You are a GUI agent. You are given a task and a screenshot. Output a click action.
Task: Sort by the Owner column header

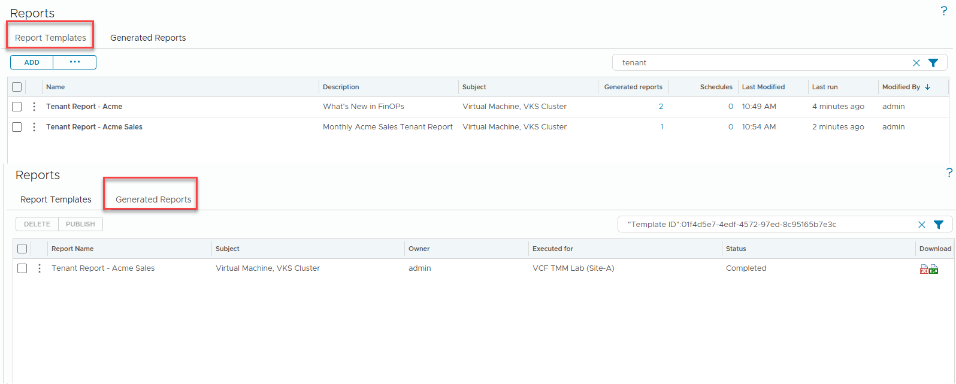(419, 249)
